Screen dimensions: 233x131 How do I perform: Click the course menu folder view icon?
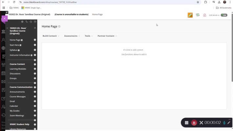(35, 22)
